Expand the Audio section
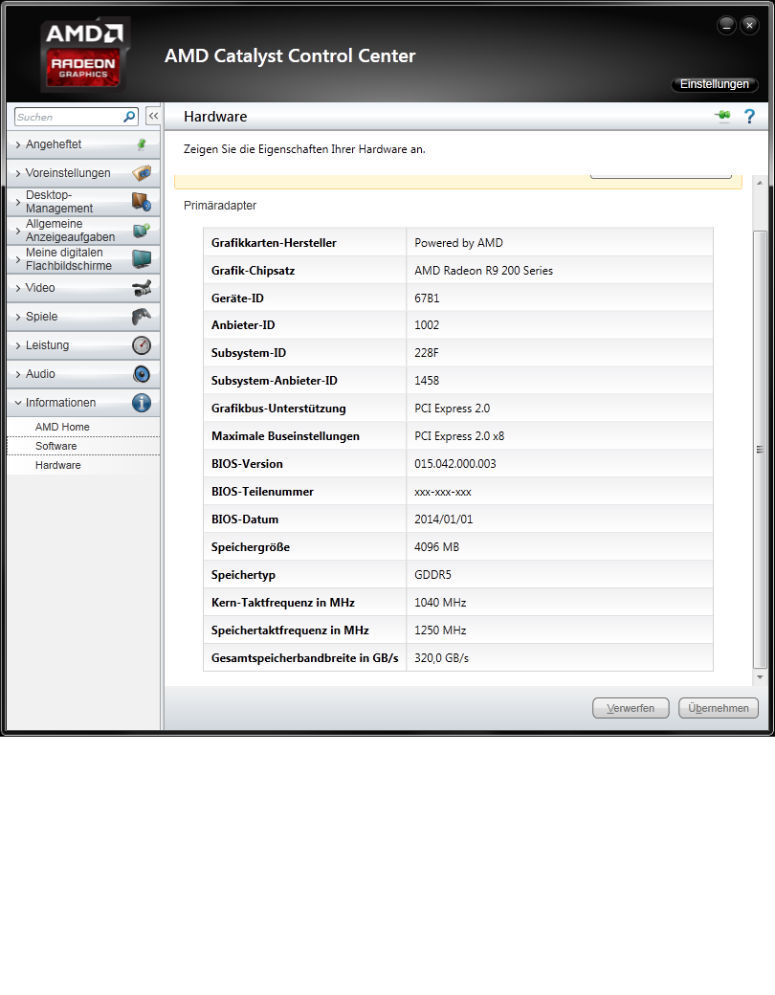This screenshot has width=775, height=995. (x=82, y=374)
